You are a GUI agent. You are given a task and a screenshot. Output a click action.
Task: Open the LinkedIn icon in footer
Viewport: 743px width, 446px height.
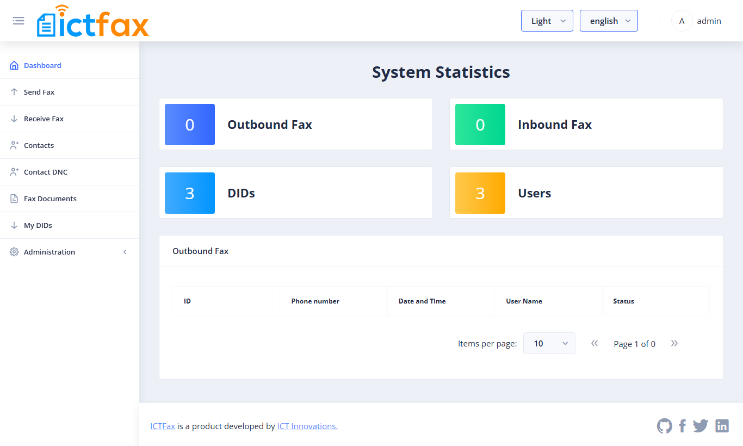click(x=722, y=426)
